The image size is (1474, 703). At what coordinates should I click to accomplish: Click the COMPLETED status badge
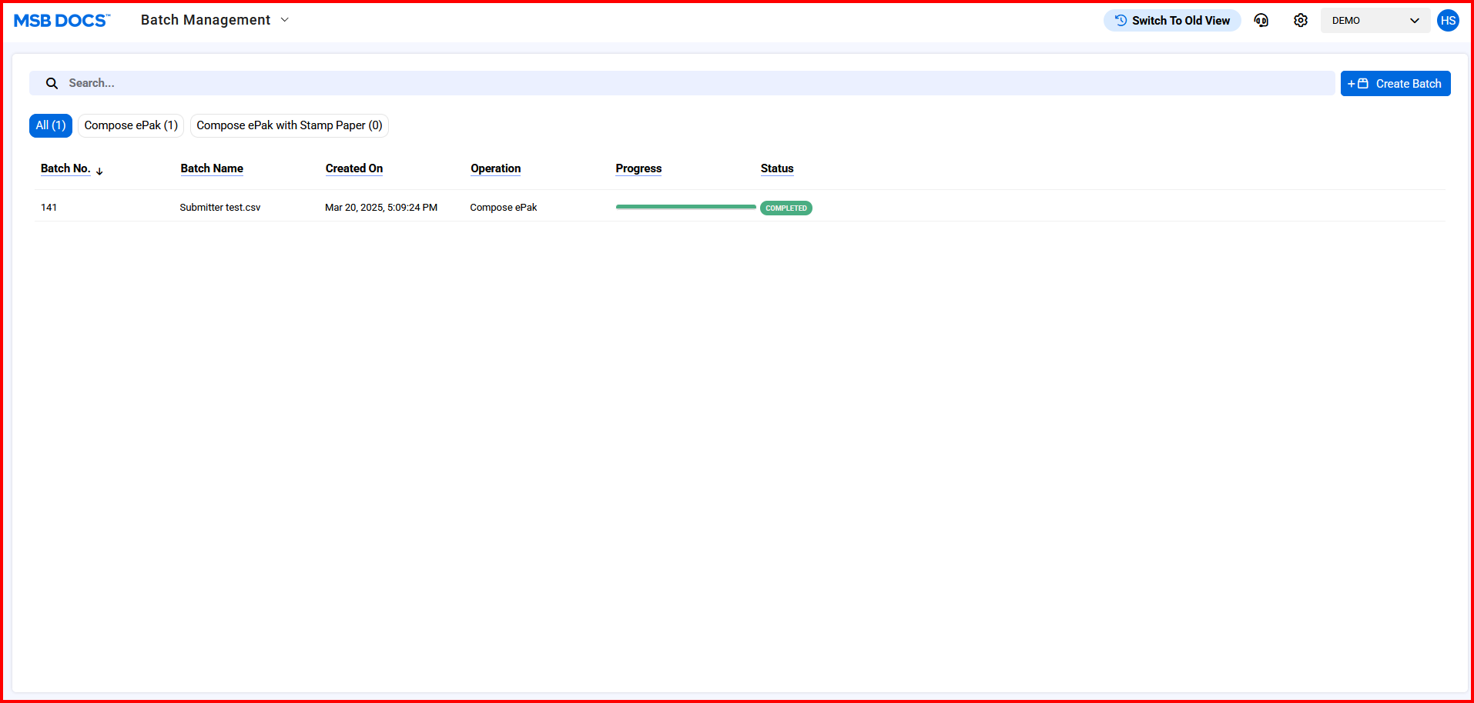[x=786, y=208]
